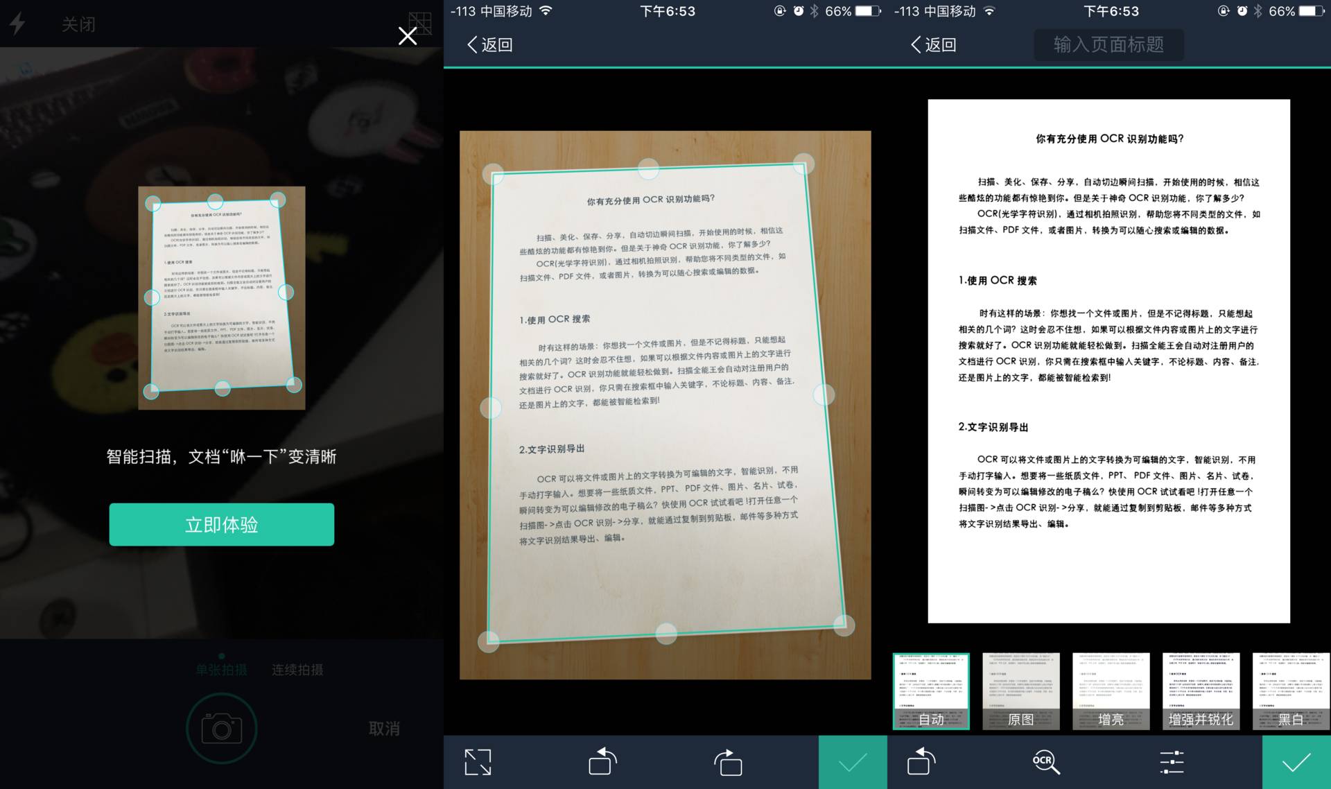Switch to 连续拍摄 mode tab
This screenshot has width=1331, height=789.
297,670
